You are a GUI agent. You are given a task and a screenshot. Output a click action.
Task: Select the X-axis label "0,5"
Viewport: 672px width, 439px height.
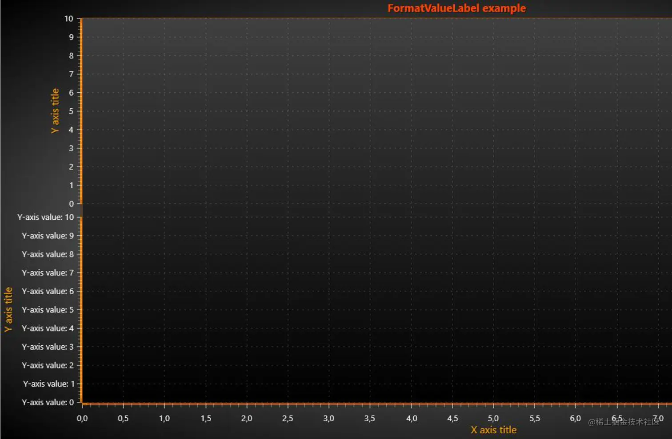[123, 419]
